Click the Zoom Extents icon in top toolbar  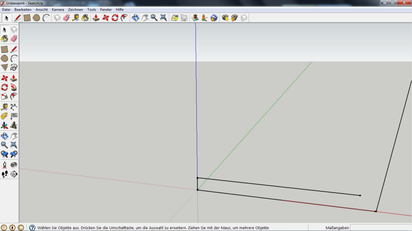[x=163, y=17]
